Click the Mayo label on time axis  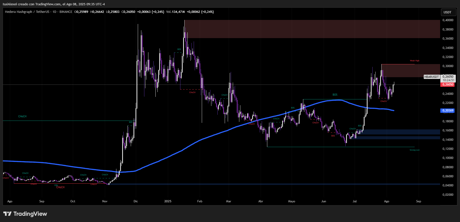coord(291,201)
